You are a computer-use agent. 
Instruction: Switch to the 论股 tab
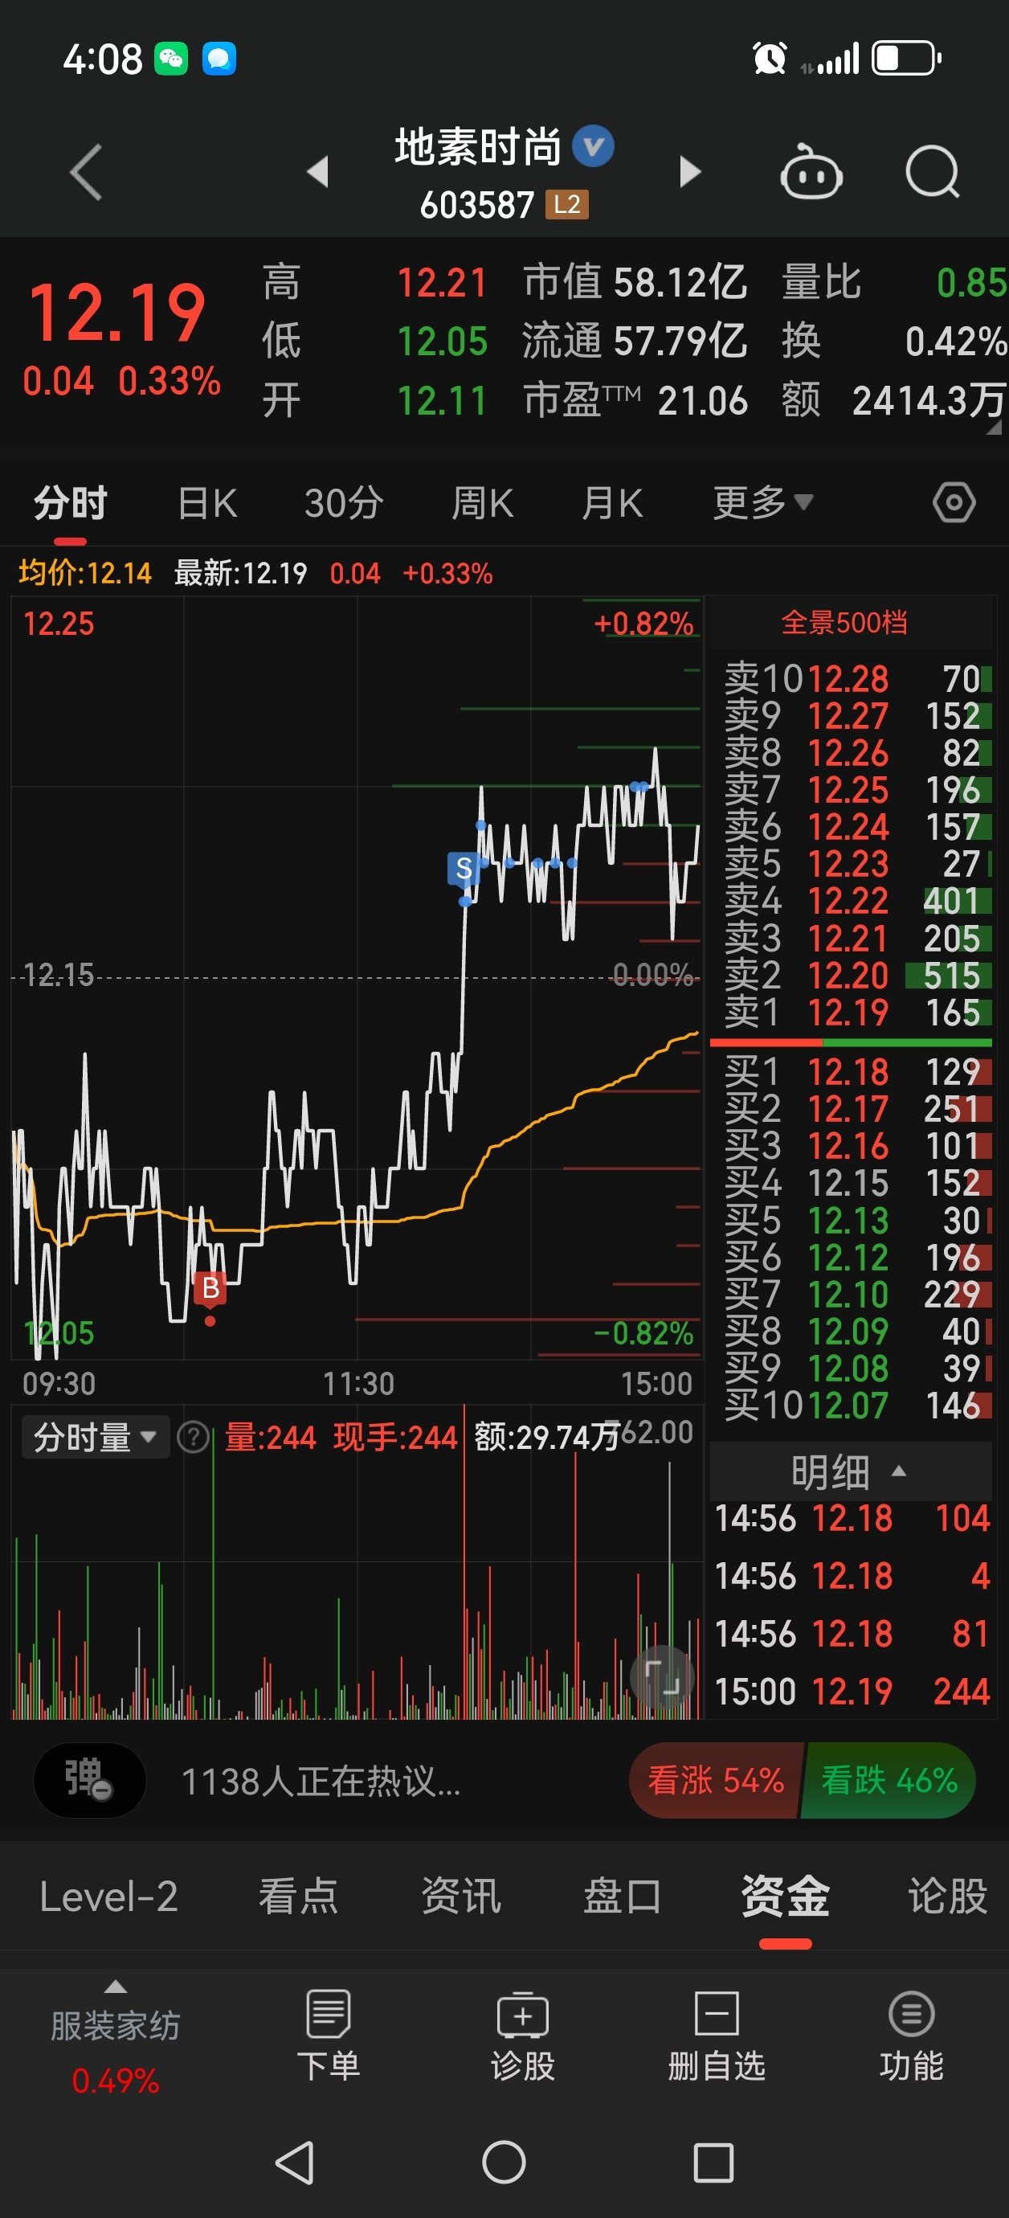click(948, 1896)
